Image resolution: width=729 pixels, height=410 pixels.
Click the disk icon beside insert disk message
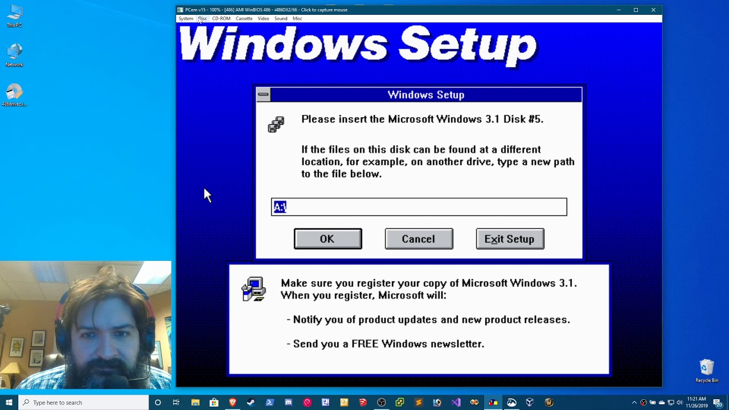(x=276, y=124)
